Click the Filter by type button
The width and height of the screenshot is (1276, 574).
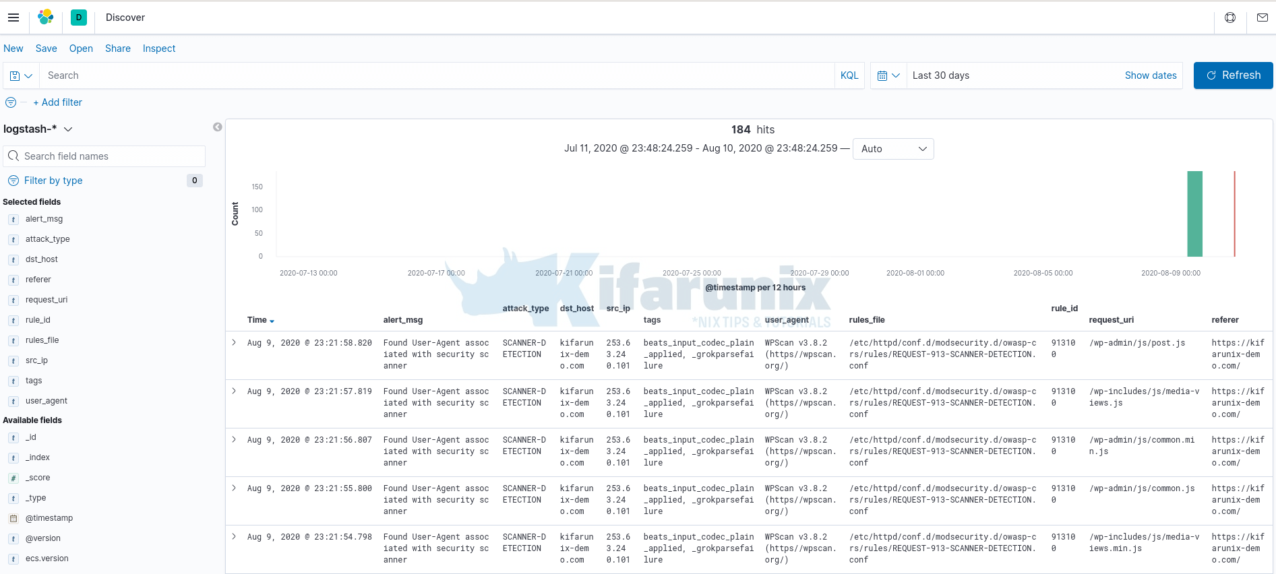tap(53, 181)
